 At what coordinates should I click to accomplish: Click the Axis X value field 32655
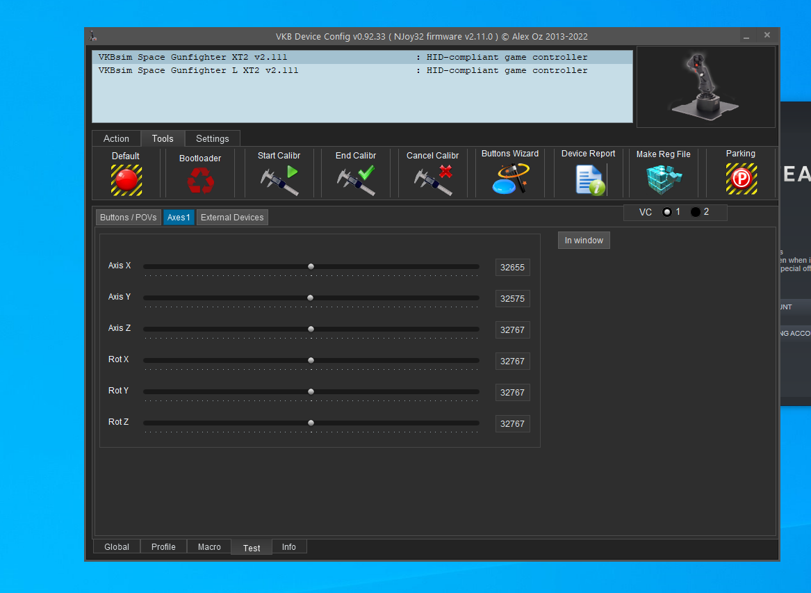click(513, 268)
